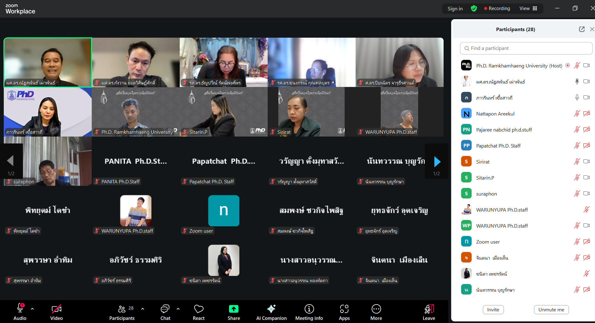This screenshot has width=595, height=323.
Task: Open the View layout menu
Action: click(x=528, y=8)
